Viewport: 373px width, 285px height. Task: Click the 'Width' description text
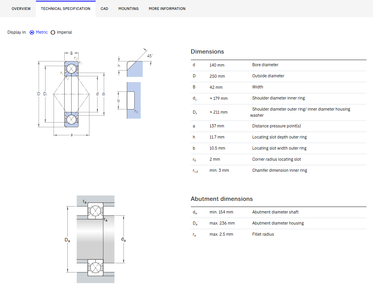pyautogui.click(x=257, y=87)
